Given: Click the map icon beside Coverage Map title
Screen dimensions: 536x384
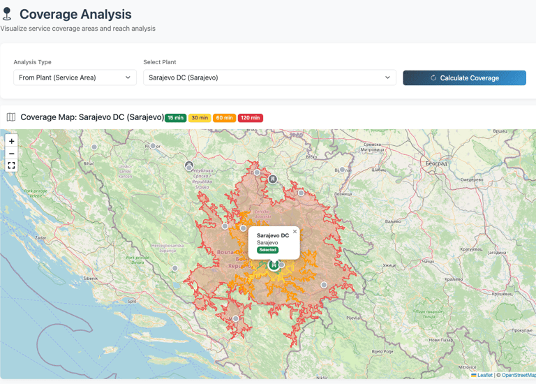Looking at the screenshot, I should (11, 117).
